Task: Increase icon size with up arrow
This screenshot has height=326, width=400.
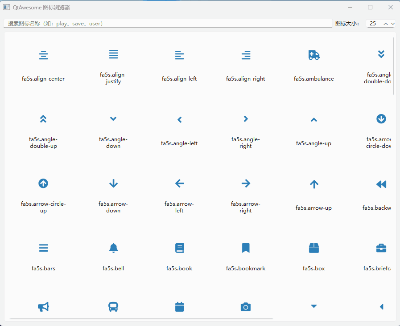Action: 386,24
